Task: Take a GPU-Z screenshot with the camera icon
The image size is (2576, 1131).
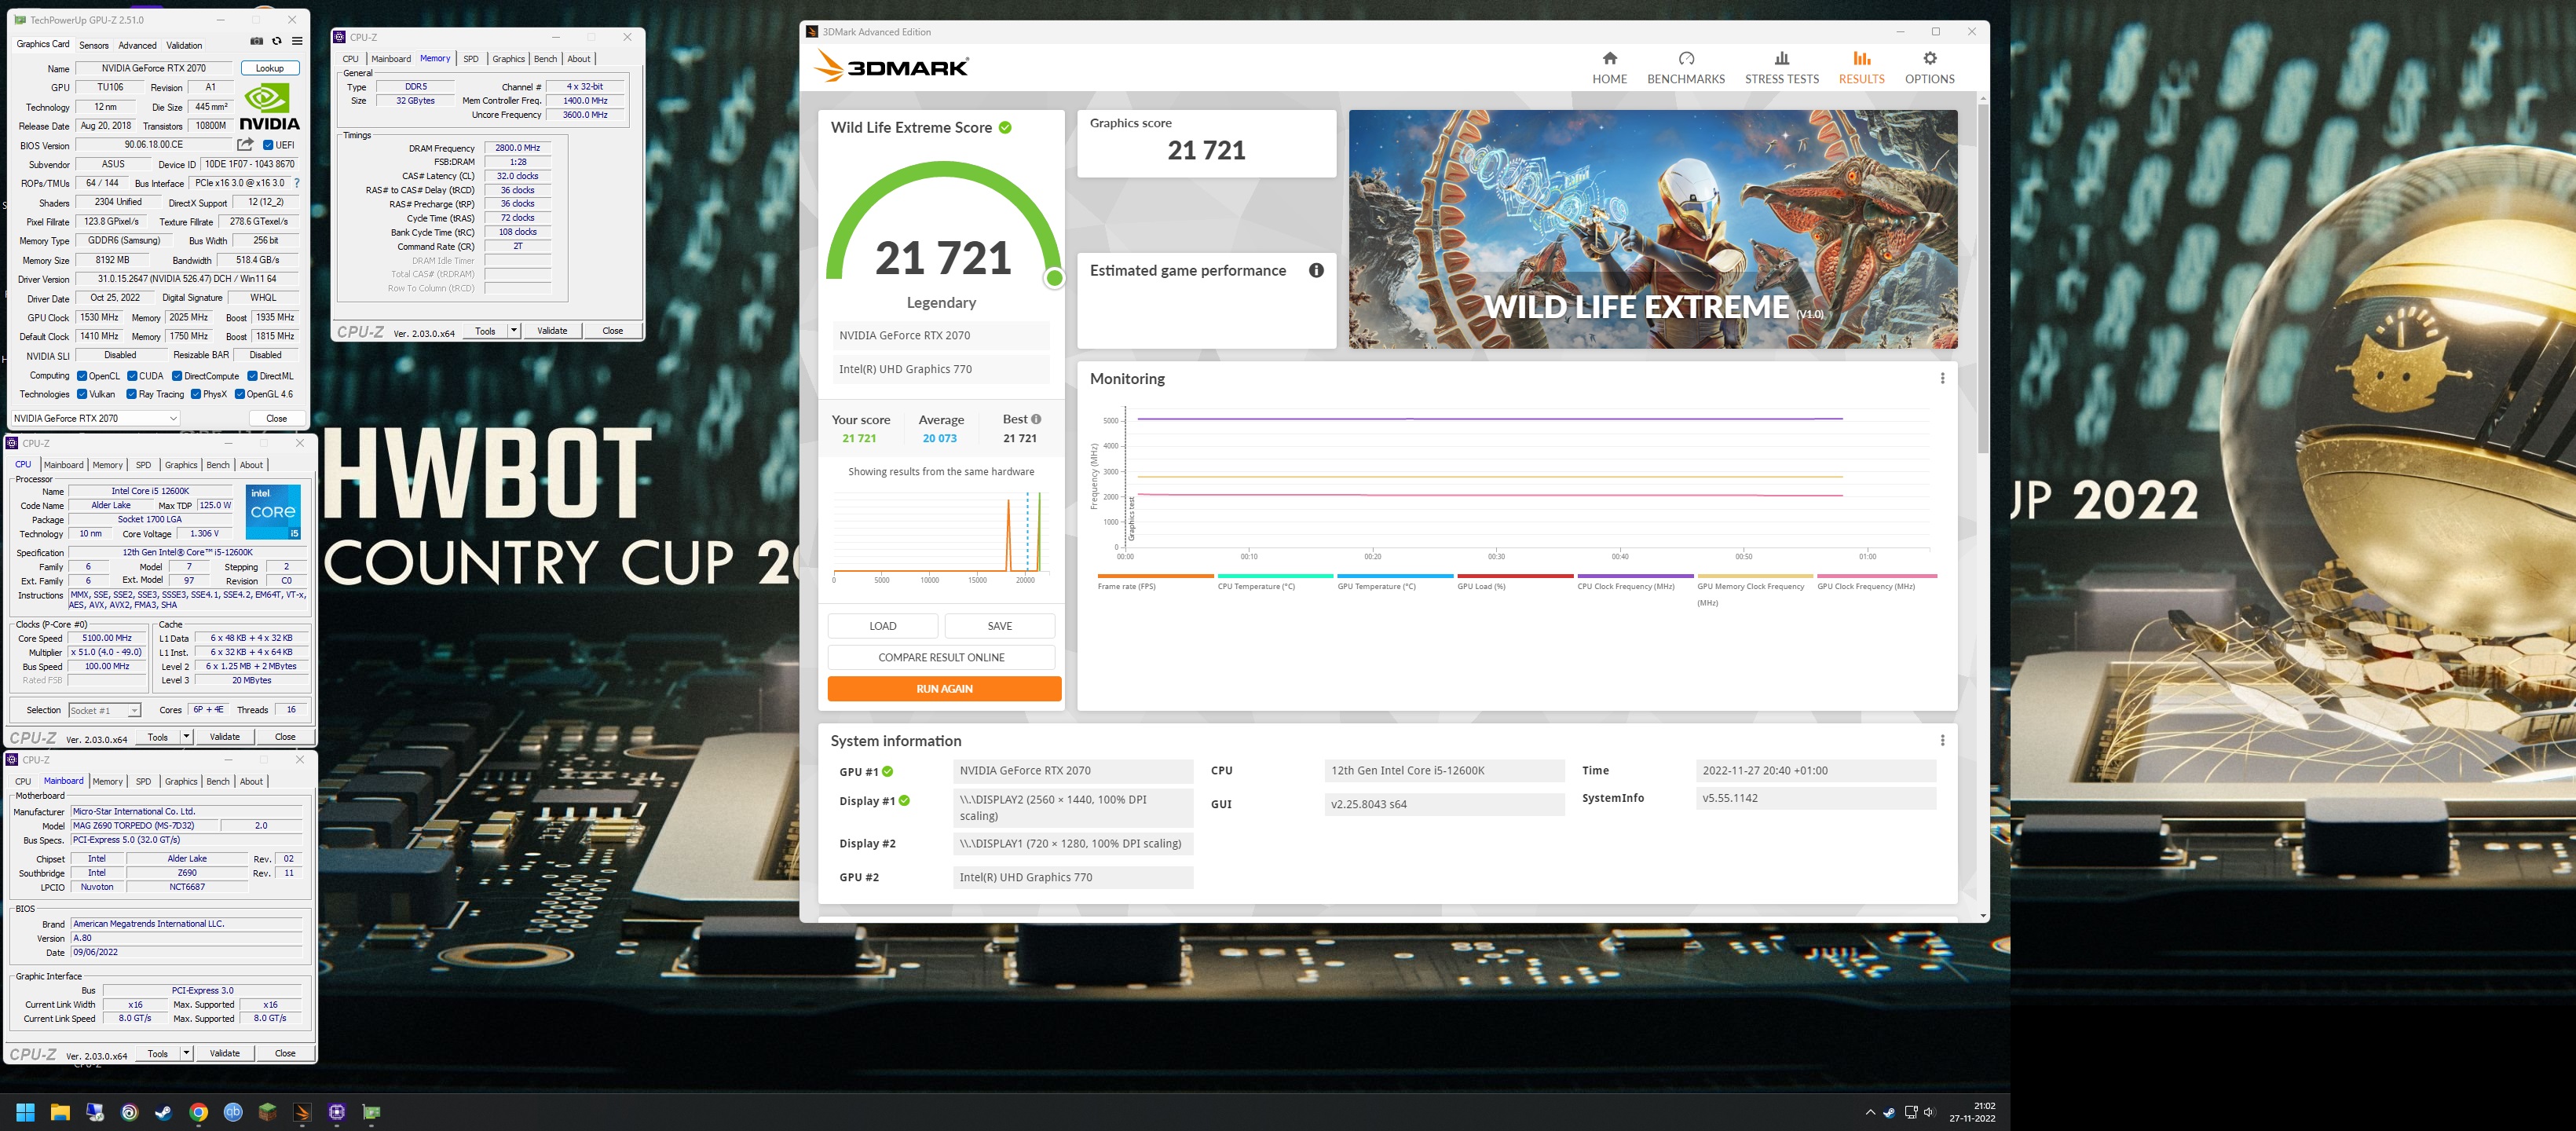Action: point(257,41)
